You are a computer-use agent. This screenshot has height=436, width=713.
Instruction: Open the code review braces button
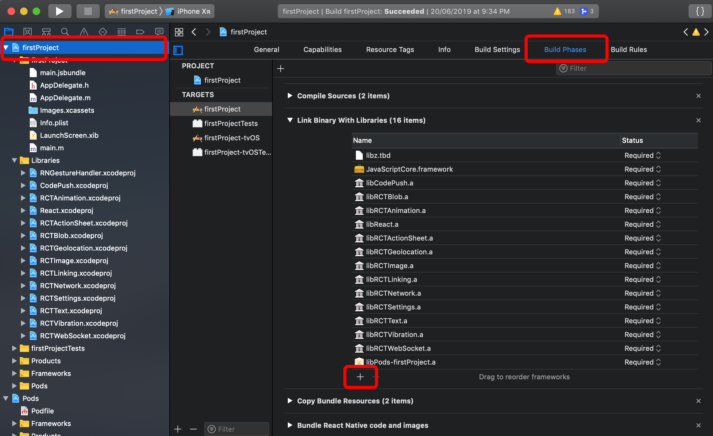pyautogui.click(x=700, y=11)
